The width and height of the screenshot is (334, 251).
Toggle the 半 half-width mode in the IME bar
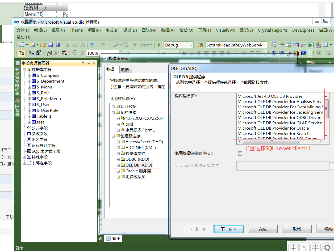[315, 247]
